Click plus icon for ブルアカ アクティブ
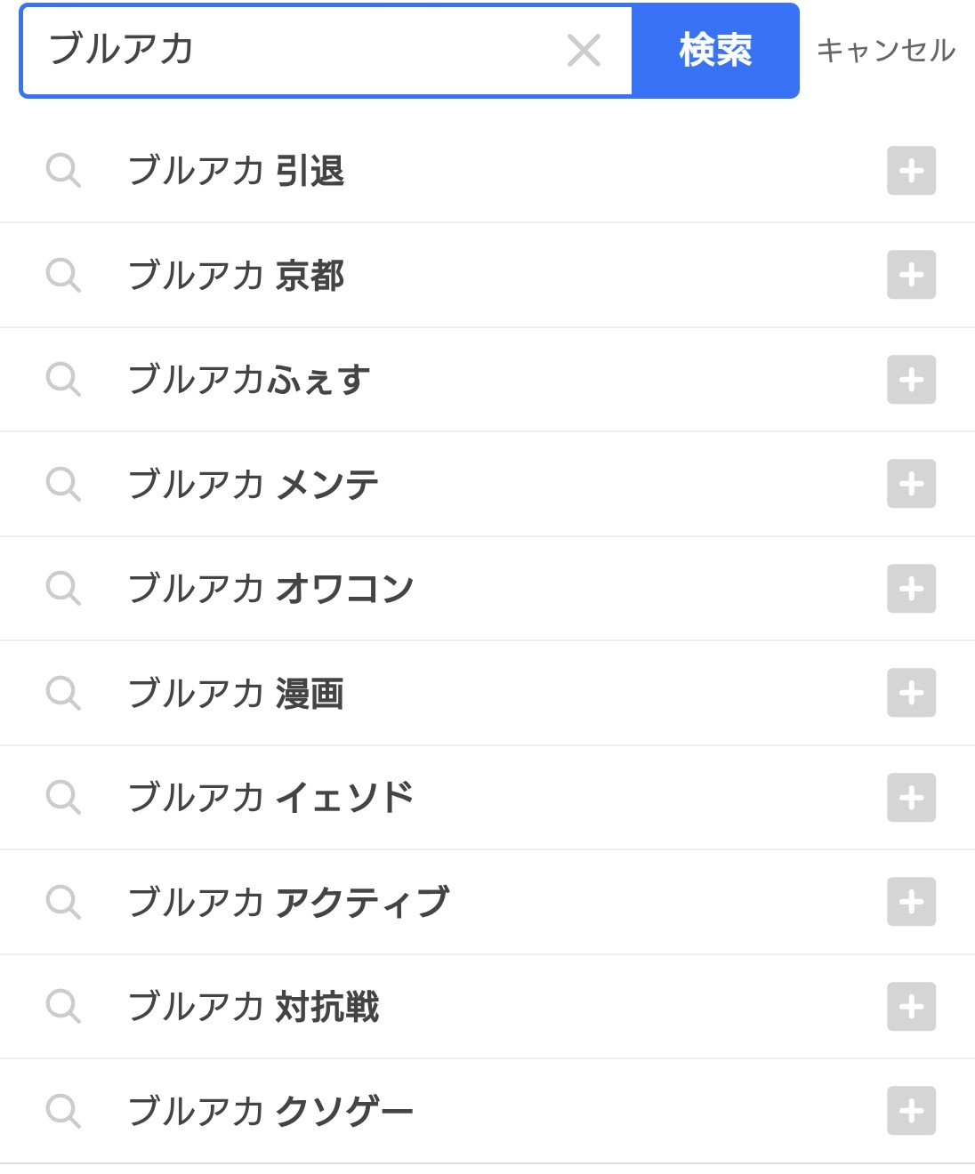Screen dimensions: 975x1174 (911, 902)
